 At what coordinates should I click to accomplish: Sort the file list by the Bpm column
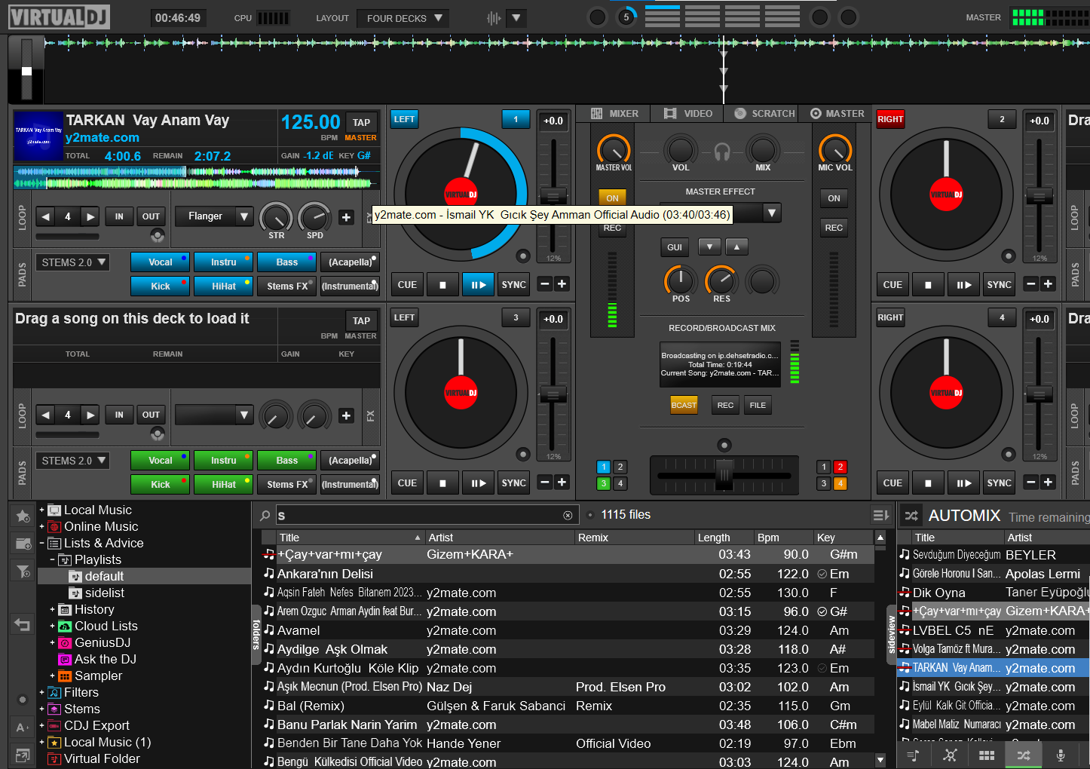click(783, 538)
